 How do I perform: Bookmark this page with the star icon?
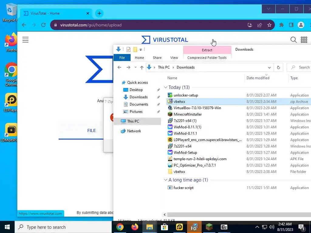(269, 25)
